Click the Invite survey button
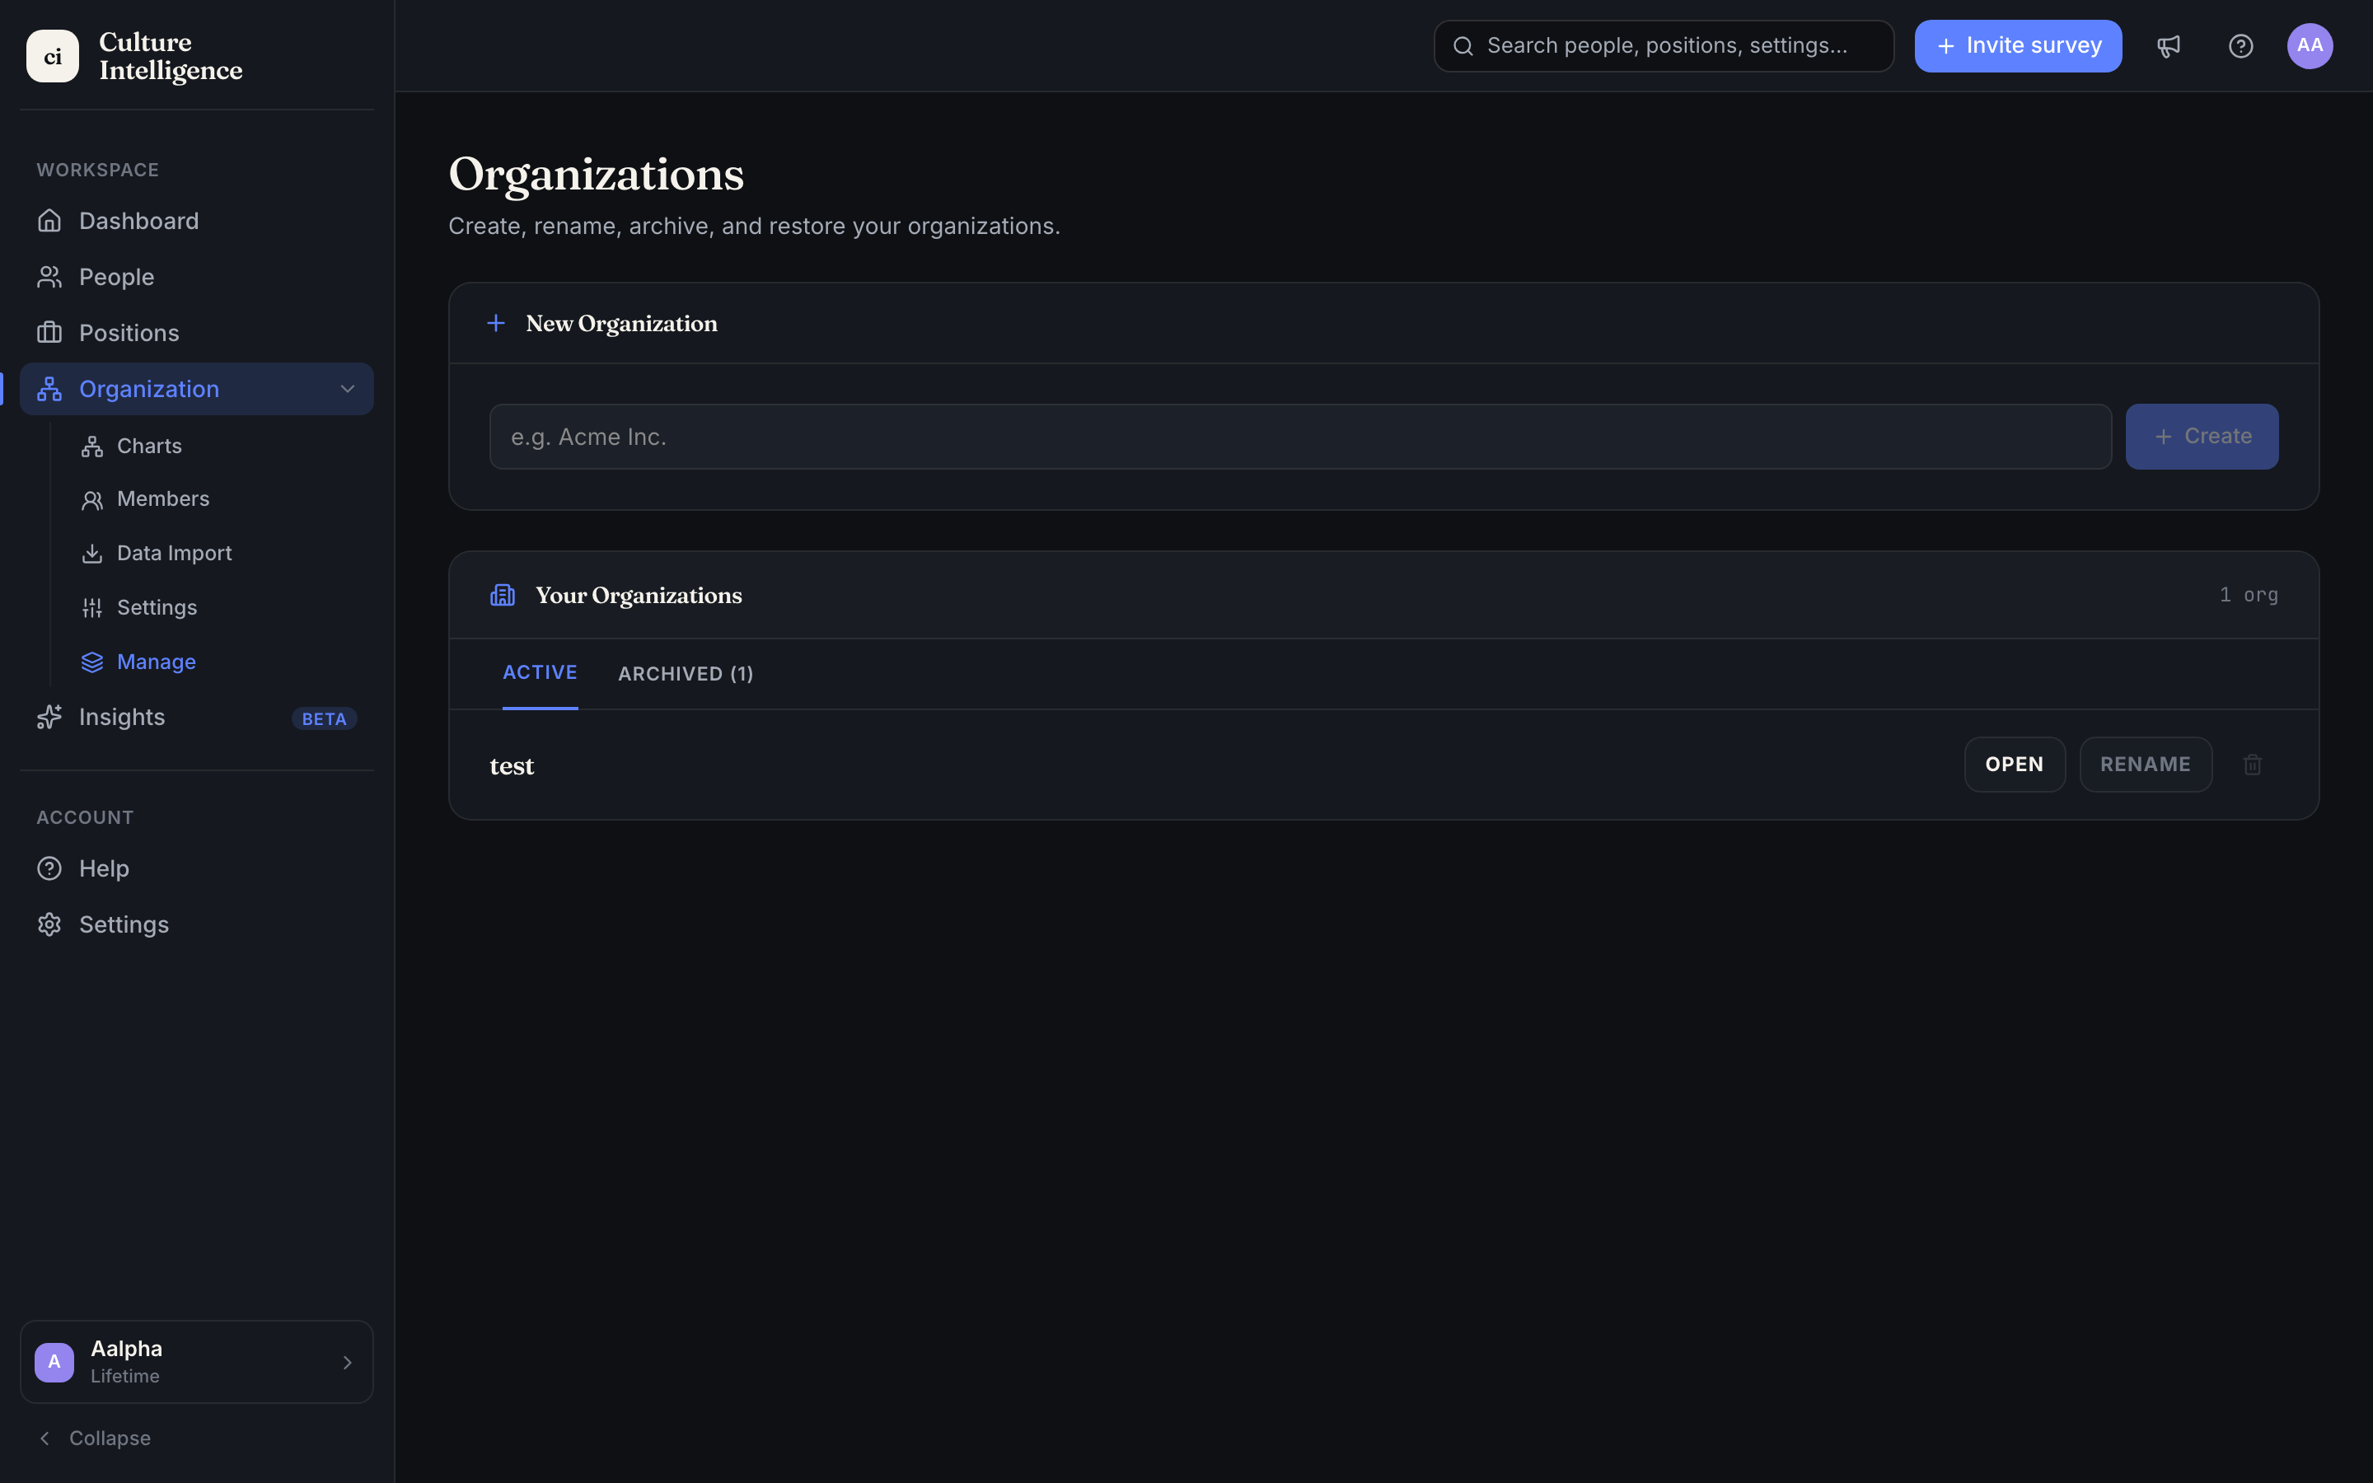2373x1483 pixels. pos(2018,46)
